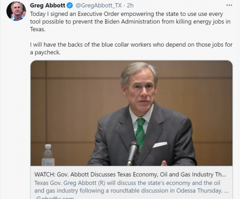Screen dimensions: 241x199
Task: Open the three-dot more options menu
Action: point(229,5)
